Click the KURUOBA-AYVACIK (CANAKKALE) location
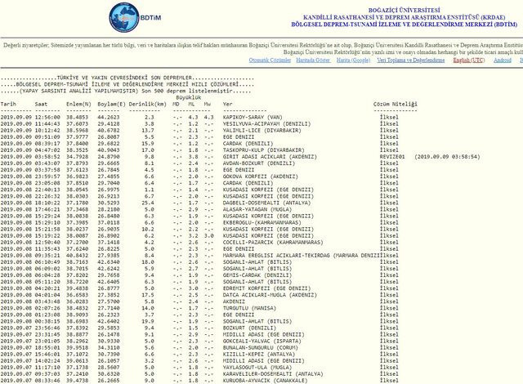 tap(265, 381)
